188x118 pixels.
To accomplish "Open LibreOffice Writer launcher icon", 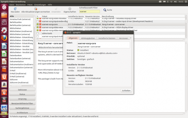I will click(x=4, y=46).
